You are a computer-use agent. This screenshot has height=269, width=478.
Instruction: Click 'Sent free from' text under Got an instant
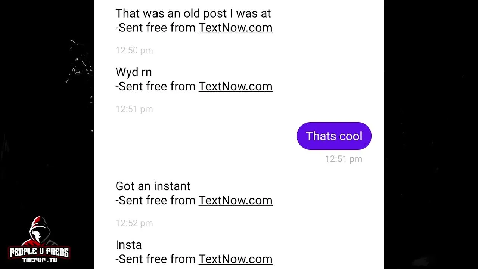tap(156, 200)
